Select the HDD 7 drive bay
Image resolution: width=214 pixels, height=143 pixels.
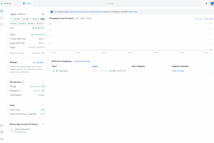click(40, 23)
